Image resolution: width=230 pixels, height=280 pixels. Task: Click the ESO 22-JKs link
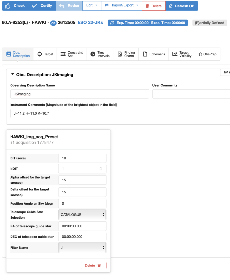[90, 23]
